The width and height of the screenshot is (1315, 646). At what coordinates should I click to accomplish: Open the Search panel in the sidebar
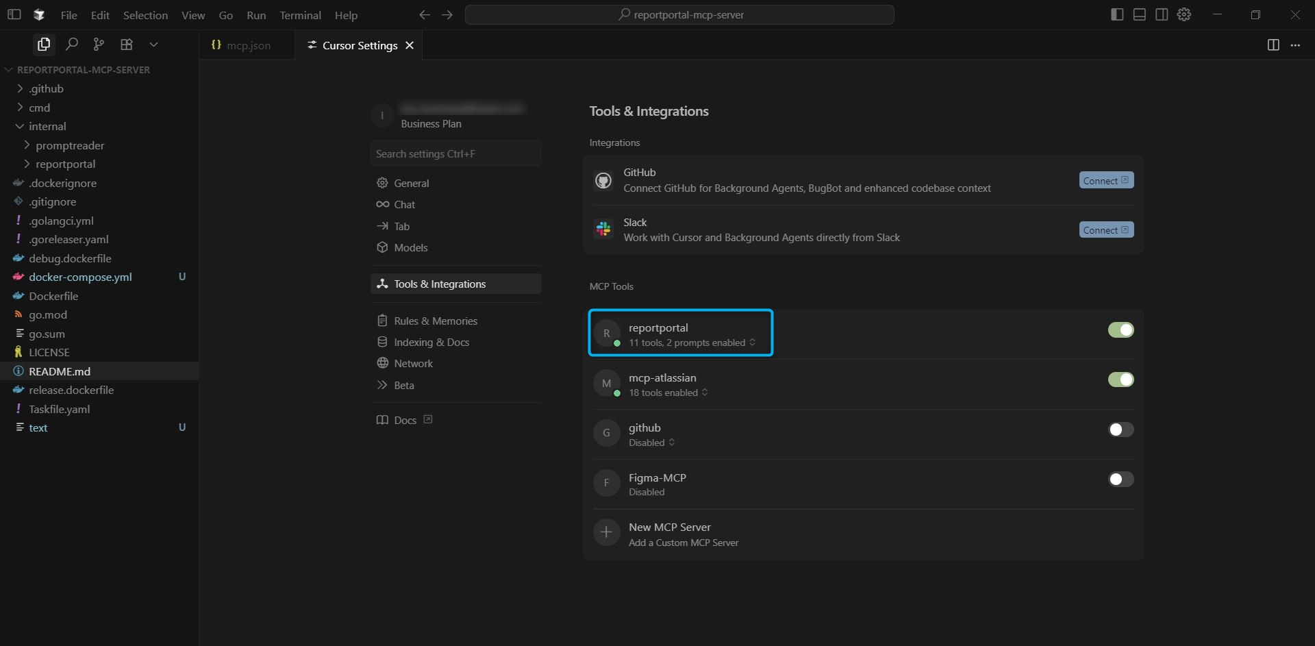(71, 44)
